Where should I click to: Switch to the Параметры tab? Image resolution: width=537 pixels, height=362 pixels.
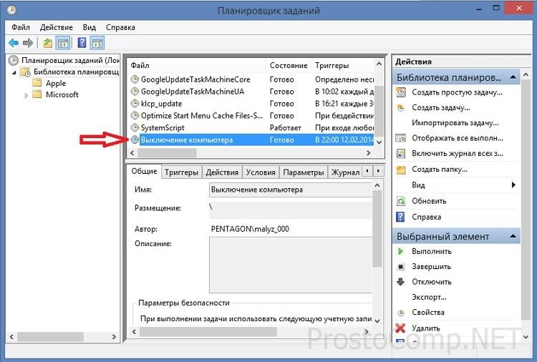pos(304,172)
